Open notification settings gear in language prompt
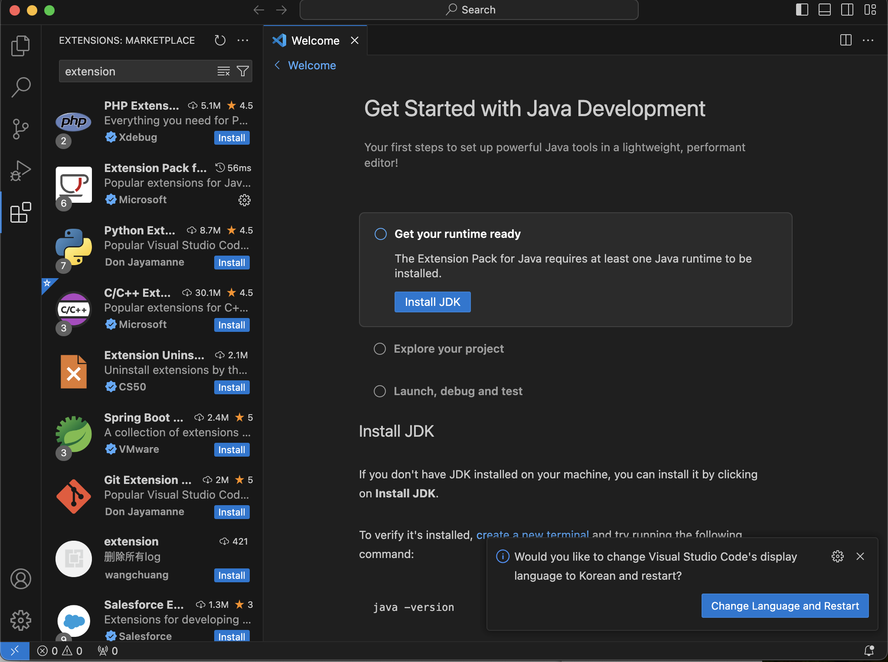888x662 pixels. [838, 556]
